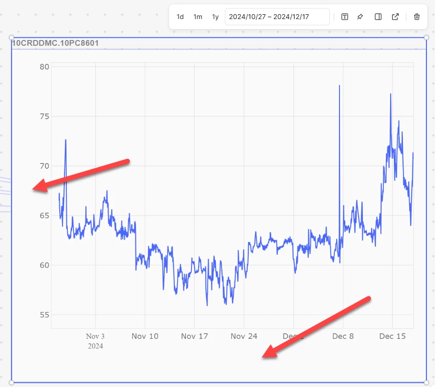The height and width of the screenshot is (387, 435).
Task: Click the x-axis label Dec 15
Action: tap(393, 336)
